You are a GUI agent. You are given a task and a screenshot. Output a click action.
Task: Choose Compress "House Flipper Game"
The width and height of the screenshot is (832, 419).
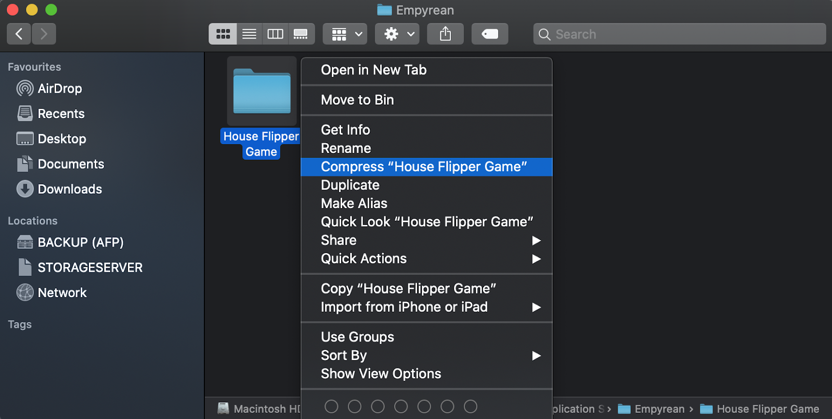pyautogui.click(x=424, y=167)
